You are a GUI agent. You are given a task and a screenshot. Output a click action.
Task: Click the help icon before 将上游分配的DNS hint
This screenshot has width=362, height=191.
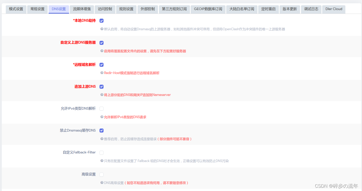(x=102, y=95)
